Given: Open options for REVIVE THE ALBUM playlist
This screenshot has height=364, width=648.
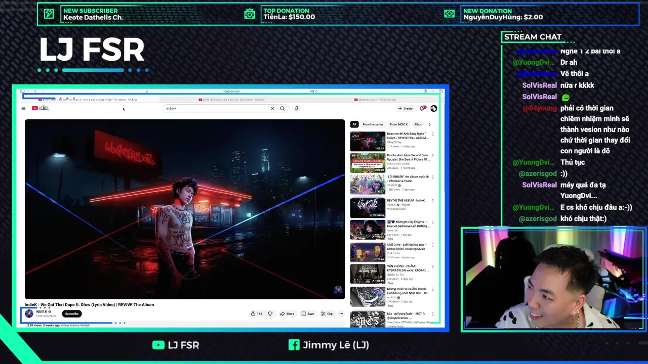Looking at the screenshot, I should 433,201.
